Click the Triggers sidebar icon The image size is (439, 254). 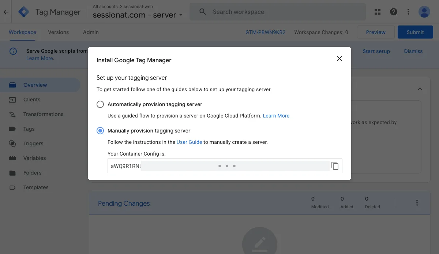coord(12,143)
